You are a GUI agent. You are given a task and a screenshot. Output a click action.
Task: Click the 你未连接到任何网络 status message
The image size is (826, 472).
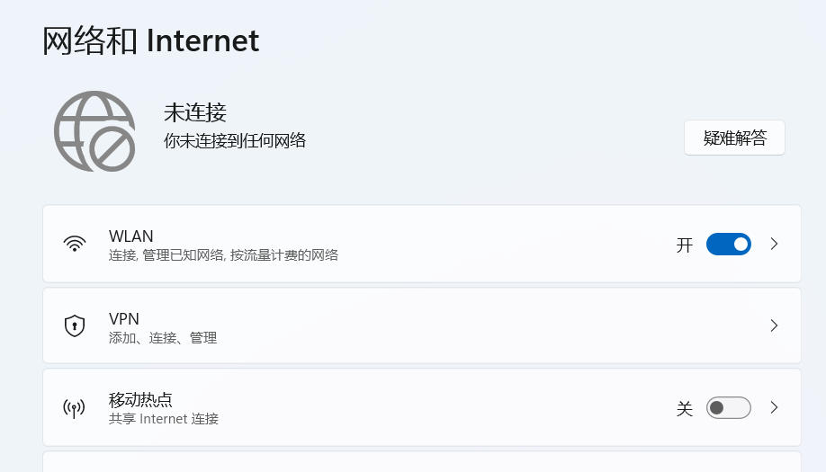(x=235, y=140)
